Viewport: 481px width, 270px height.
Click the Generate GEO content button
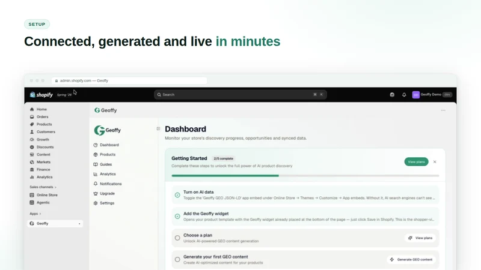(x=411, y=260)
